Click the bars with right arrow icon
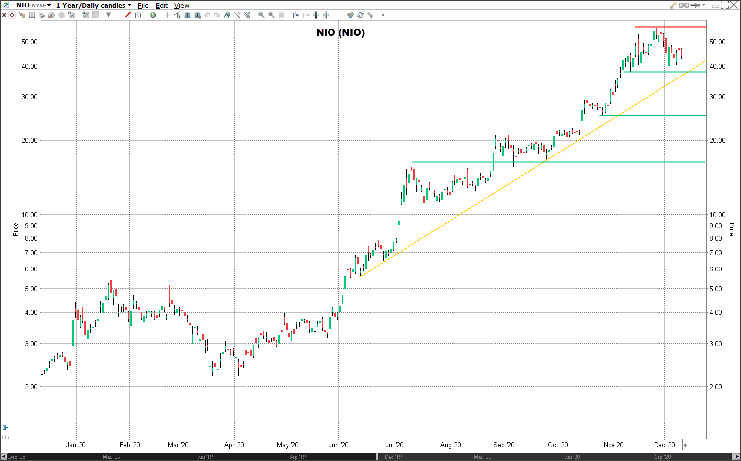Viewport: 741px width, 461px height. point(296,15)
